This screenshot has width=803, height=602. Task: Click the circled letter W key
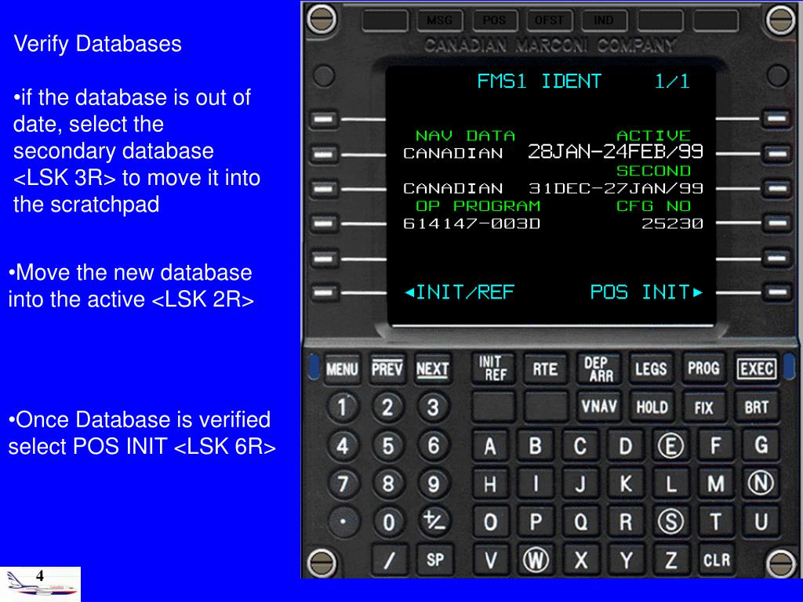[536, 560]
